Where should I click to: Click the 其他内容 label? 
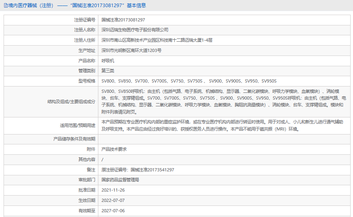tap(87, 159)
